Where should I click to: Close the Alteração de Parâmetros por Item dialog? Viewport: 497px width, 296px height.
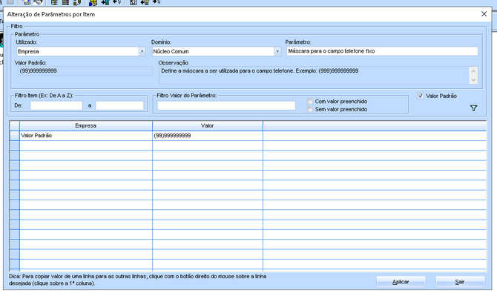[x=484, y=14]
